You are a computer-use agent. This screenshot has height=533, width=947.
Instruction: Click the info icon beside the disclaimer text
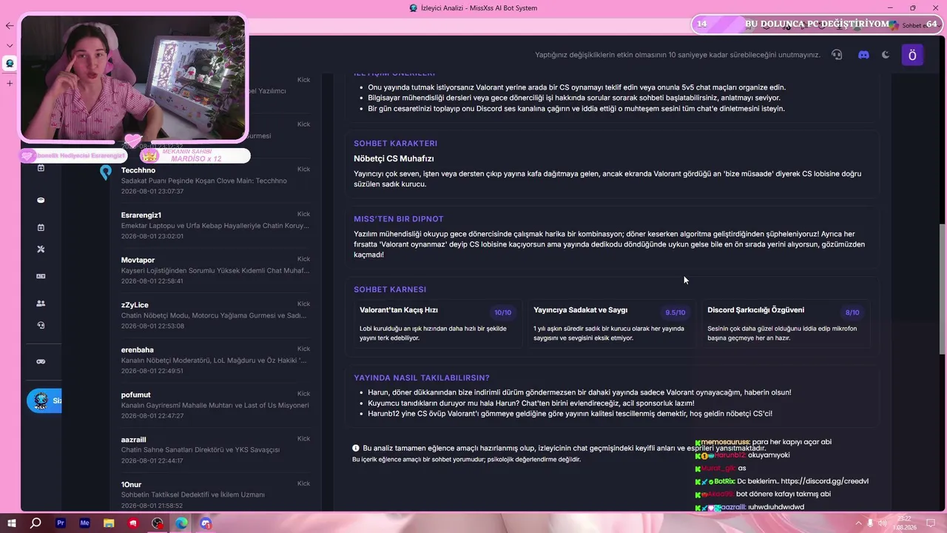(x=356, y=449)
